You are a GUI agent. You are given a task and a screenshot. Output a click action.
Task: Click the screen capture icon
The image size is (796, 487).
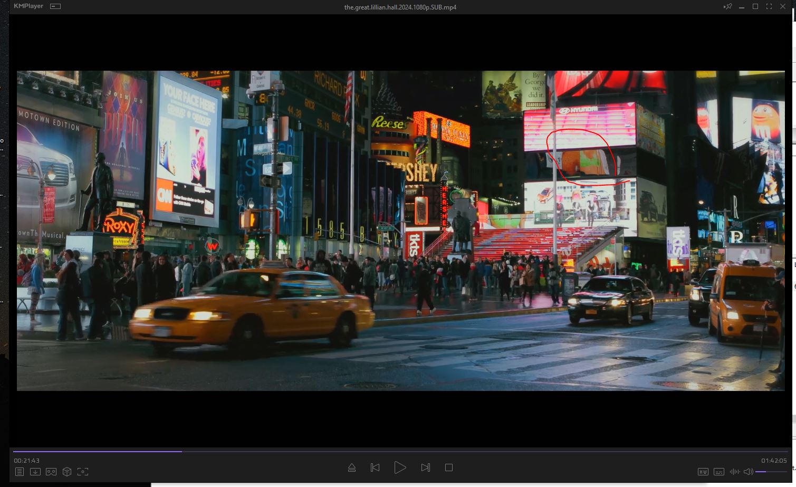83,472
